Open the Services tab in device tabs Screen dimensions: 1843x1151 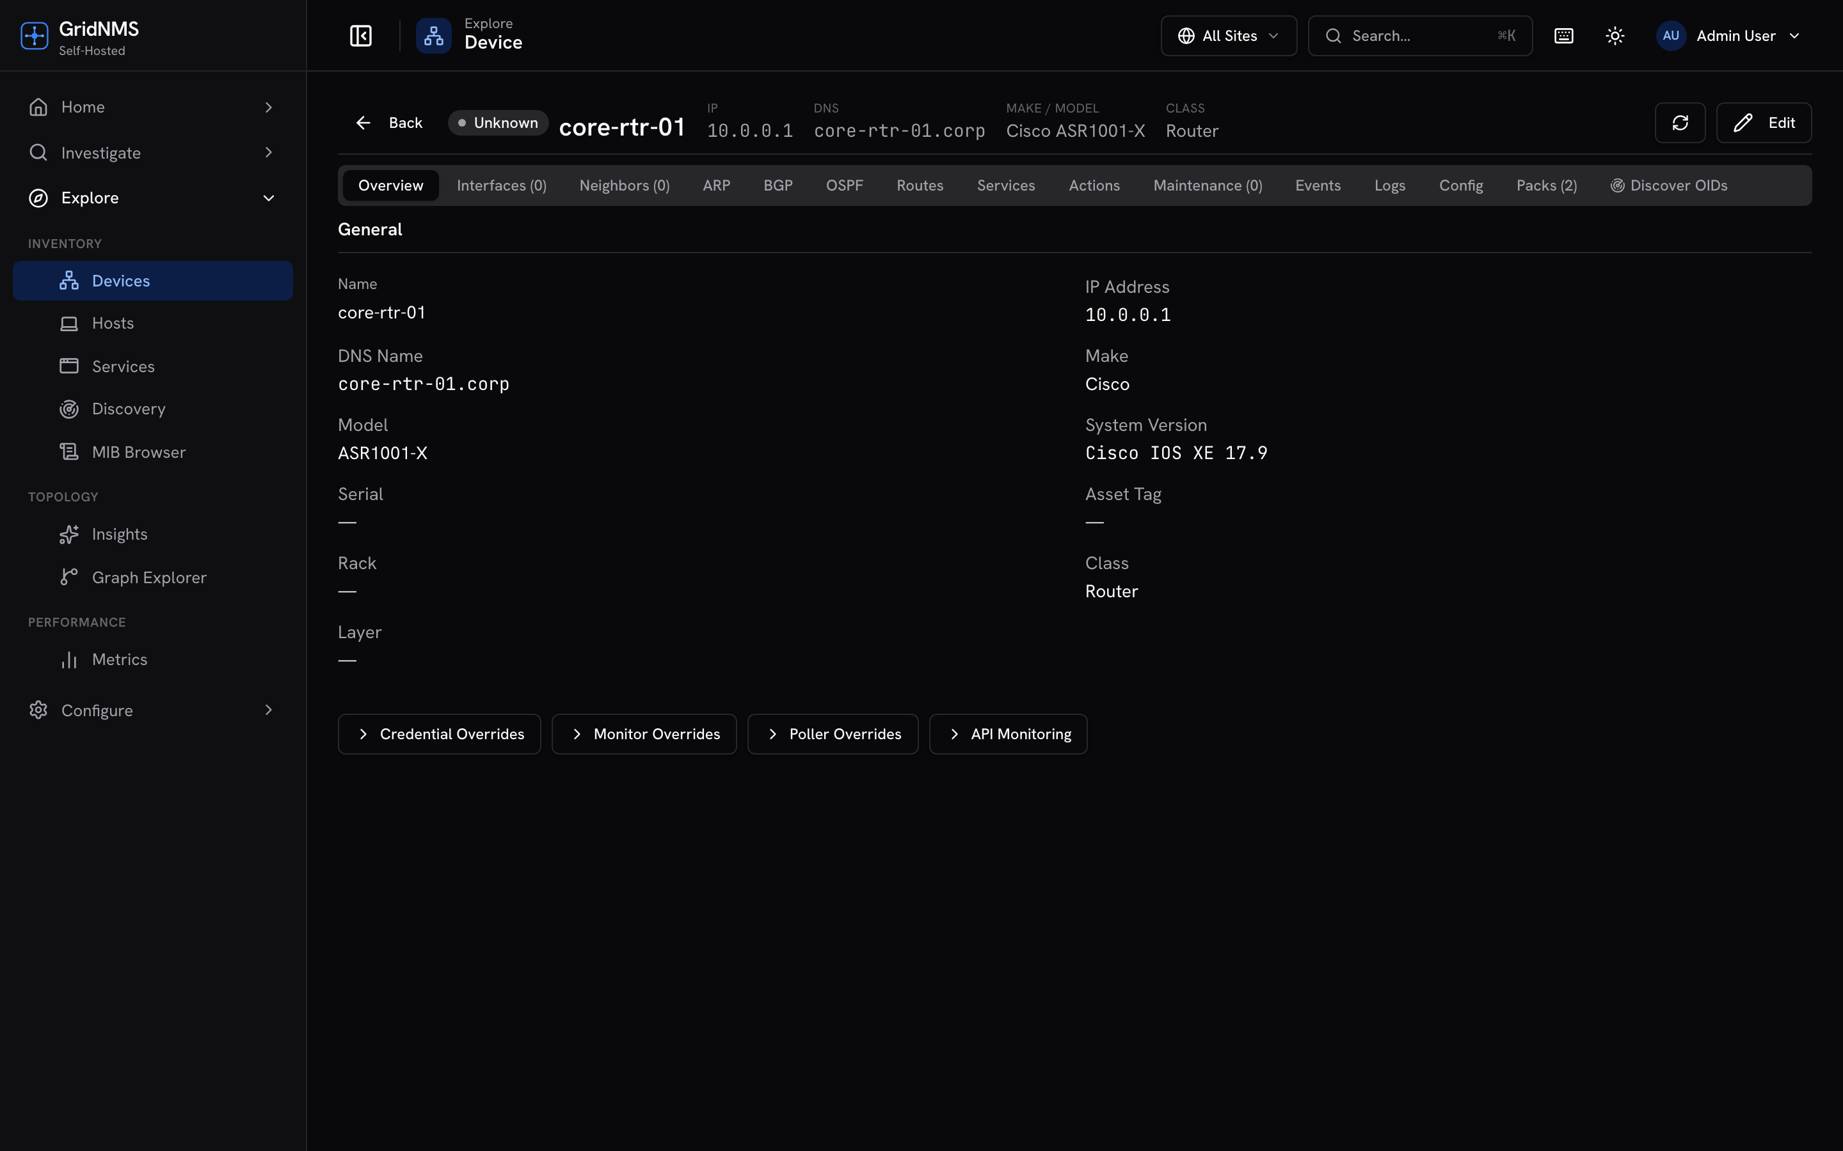tap(1005, 185)
